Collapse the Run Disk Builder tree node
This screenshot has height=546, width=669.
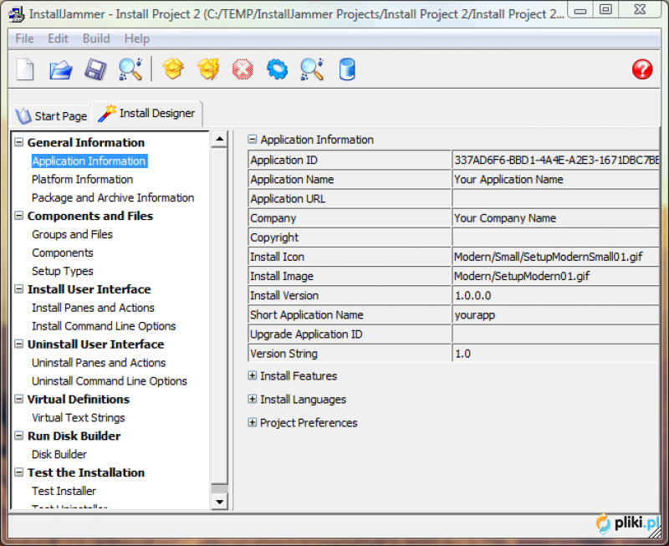18,436
